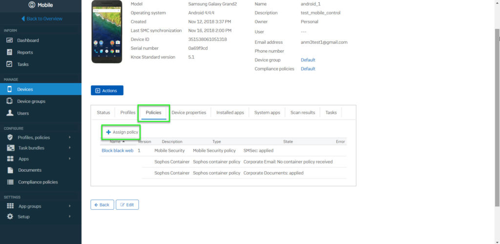Expand the App groups submenu arrow
500x244 pixels.
(x=69, y=206)
